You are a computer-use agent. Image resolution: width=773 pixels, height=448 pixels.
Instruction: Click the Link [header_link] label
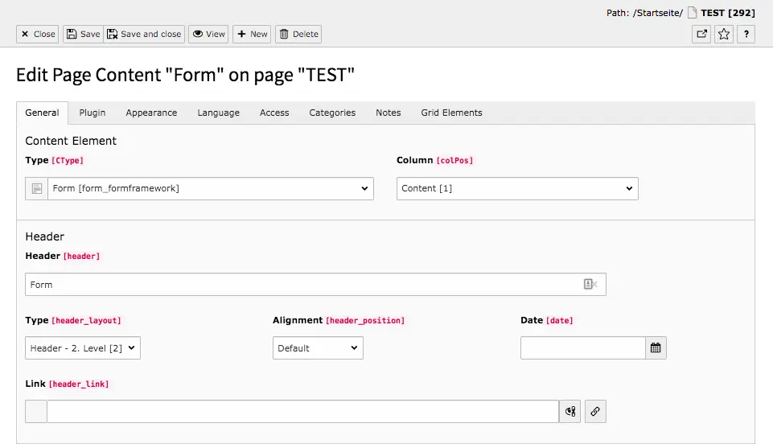[x=67, y=384]
